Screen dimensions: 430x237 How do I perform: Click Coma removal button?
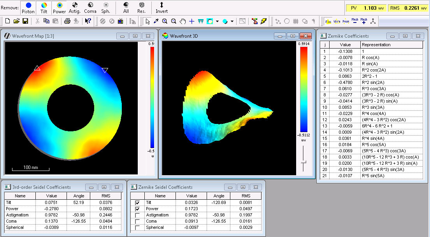tap(90, 7)
